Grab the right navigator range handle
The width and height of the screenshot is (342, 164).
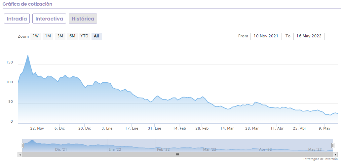[333, 145]
